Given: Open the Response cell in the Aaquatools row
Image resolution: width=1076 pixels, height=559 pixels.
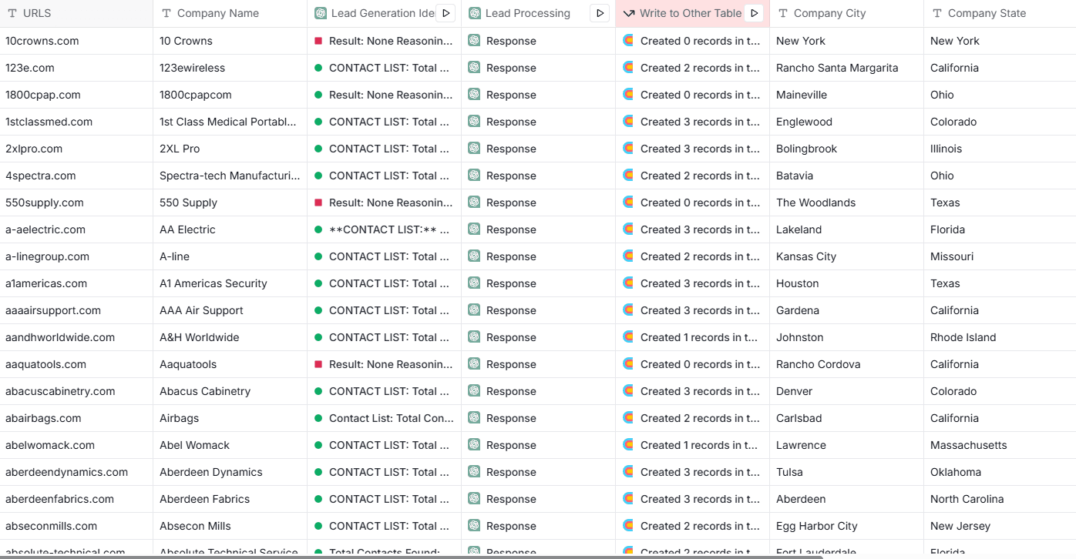Looking at the screenshot, I should (x=539, y=364).
